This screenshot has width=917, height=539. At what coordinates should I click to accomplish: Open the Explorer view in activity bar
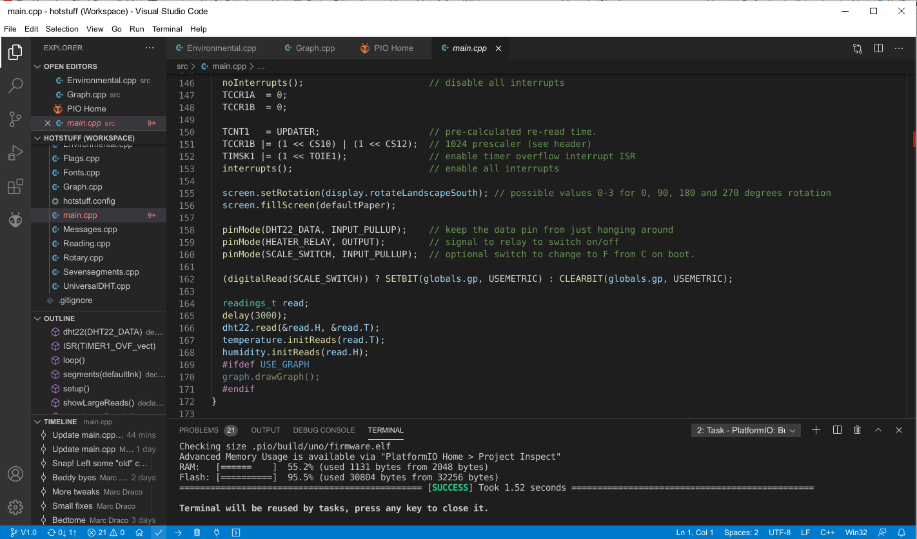[x=15, y=52]
